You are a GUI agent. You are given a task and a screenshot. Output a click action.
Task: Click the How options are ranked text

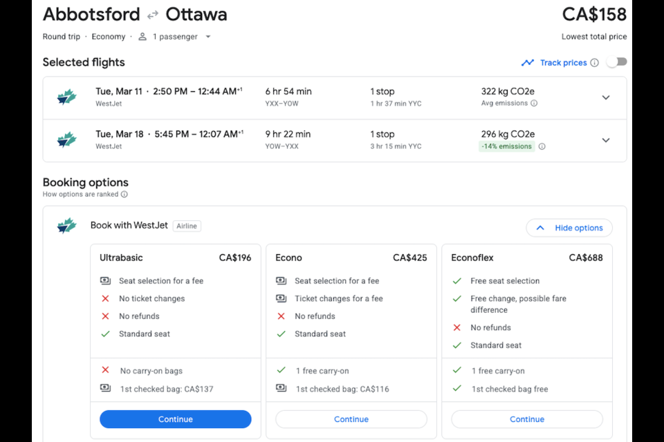click(x=80, y=194)
